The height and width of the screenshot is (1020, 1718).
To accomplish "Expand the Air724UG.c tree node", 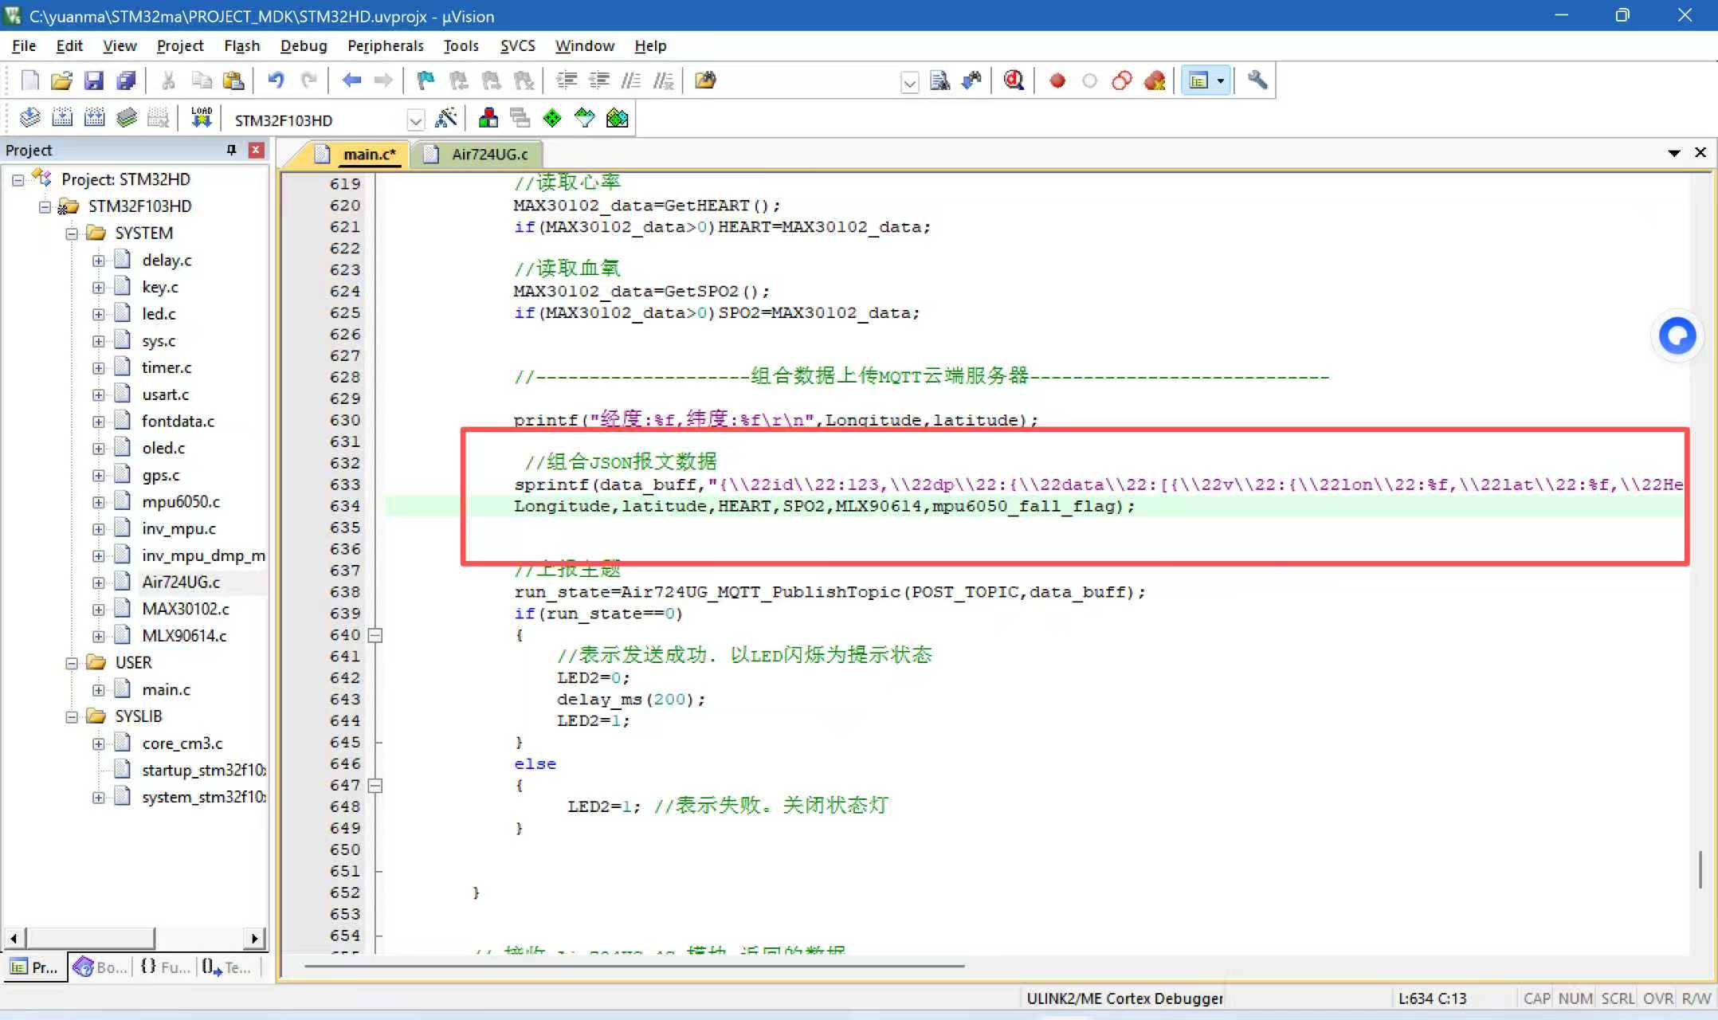I will (x=98, y=583).
